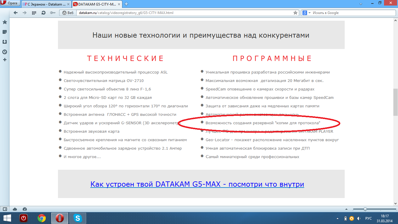Close the 'С Экраном - Datakam' tab
This screenshot has height=224, width=398.
[68, 4]
